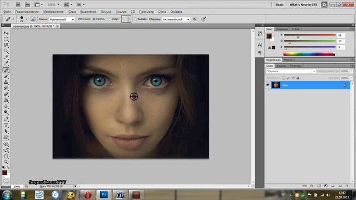356x200 pixels.
Task: Select the Eraser tool
Action: point(6,94)
